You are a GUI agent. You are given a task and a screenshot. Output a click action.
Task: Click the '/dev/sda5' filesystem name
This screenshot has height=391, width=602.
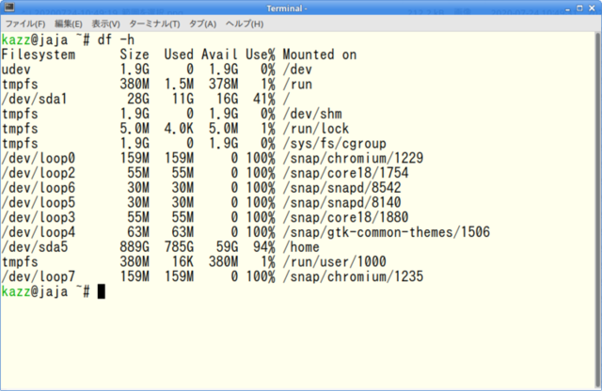(35, 247)
